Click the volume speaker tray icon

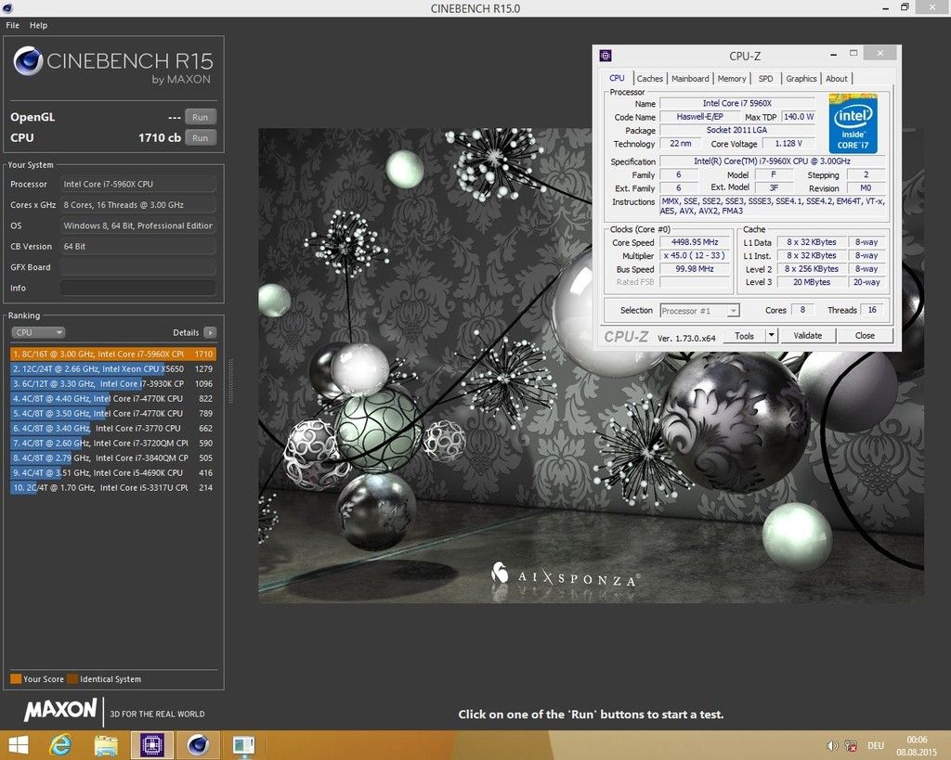click(832, 745)
